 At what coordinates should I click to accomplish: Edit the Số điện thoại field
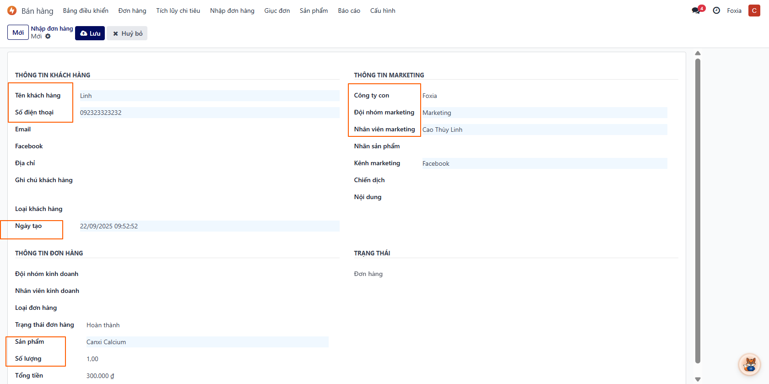pyautogui.click(x=209, y=113)
